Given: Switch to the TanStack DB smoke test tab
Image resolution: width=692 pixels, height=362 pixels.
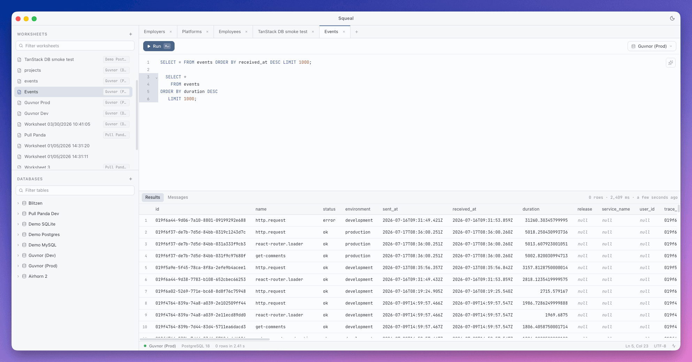Looking at the screenshot, I should coord(283,32).
